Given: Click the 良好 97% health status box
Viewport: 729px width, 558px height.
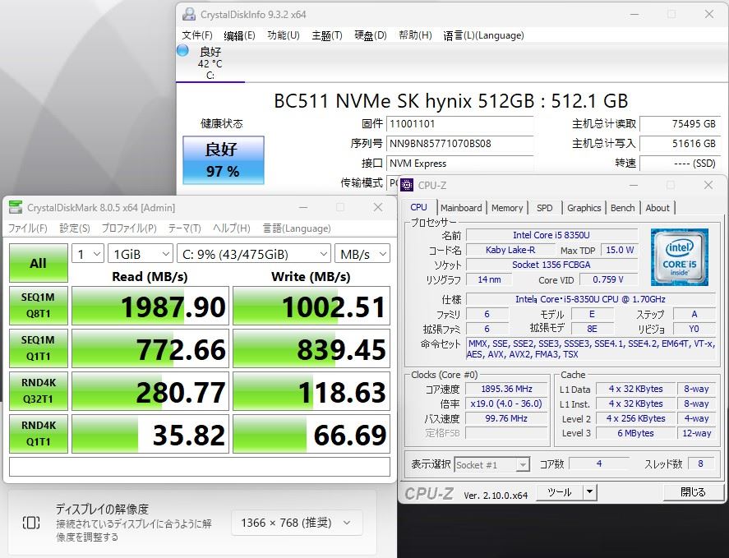Looking at the screenshot, I should [x=223, y=160].
